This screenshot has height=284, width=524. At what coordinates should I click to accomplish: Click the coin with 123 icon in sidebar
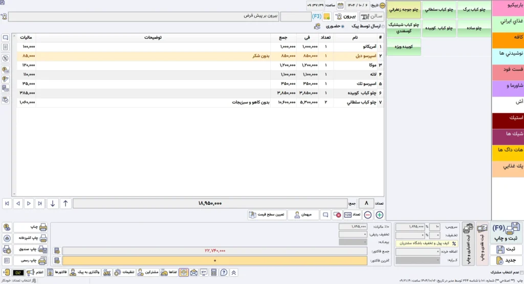[x=5, y=70]
